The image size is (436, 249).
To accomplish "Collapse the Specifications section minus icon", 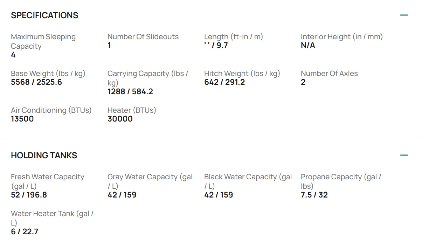I will pos(404,15).
